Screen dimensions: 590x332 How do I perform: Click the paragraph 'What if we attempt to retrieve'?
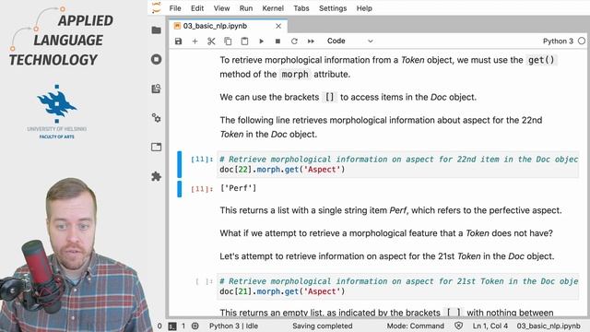coord(386,233)
